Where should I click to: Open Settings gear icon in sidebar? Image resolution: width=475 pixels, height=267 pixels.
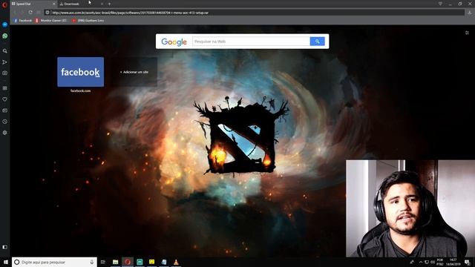5,133
